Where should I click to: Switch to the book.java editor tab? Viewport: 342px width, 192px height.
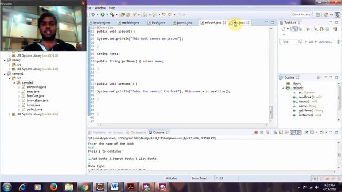point(158,22)
